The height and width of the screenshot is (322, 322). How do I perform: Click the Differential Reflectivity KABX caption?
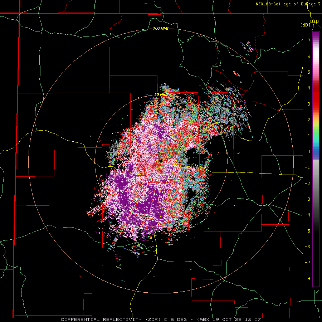click(x=161, y=319)
